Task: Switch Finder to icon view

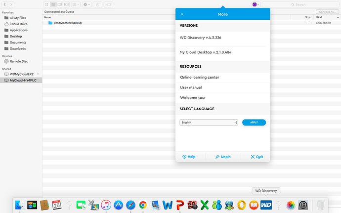Action: (46, 4)
